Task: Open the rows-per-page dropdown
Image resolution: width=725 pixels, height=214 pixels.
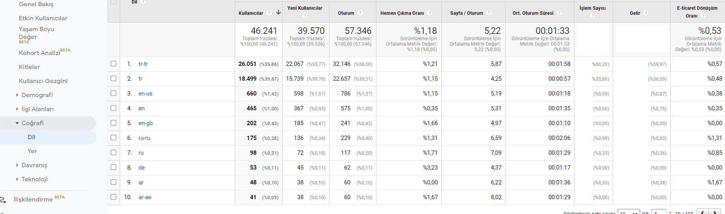Action: point(628,212)
